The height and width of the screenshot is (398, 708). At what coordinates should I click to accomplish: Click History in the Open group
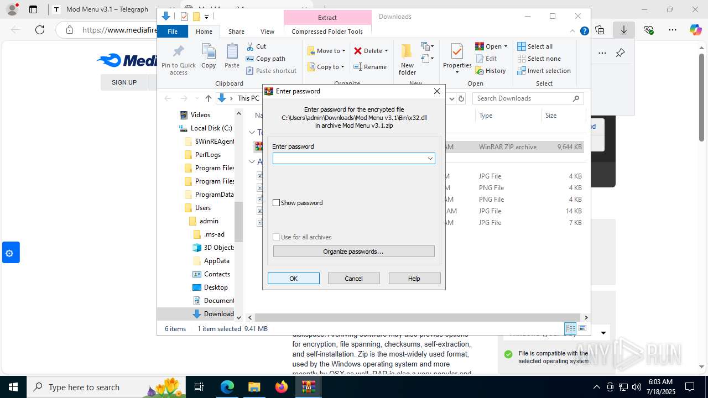pyautogui.click(x=491, y=71)
